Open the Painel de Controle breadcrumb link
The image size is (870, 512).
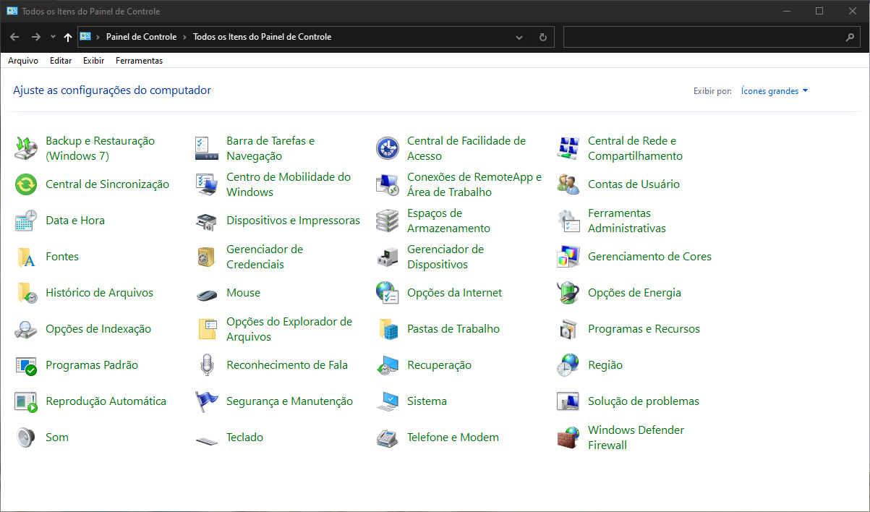pos(141,36)
